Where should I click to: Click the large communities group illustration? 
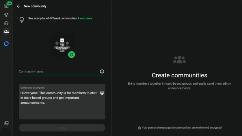point(179,60)
